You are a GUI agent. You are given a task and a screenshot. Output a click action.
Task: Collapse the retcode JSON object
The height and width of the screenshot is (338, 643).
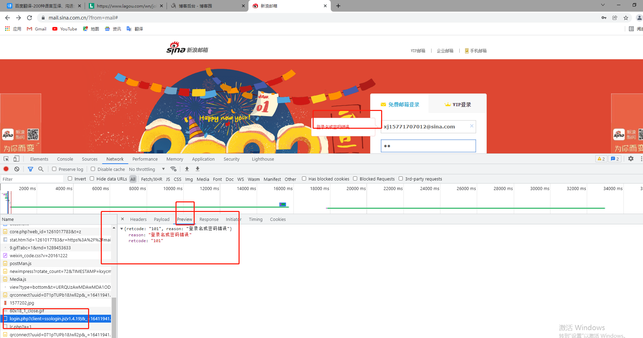[122, 229]
